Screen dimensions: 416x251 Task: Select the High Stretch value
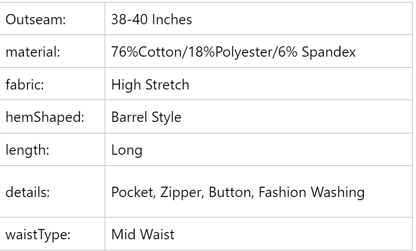point(150,85)
